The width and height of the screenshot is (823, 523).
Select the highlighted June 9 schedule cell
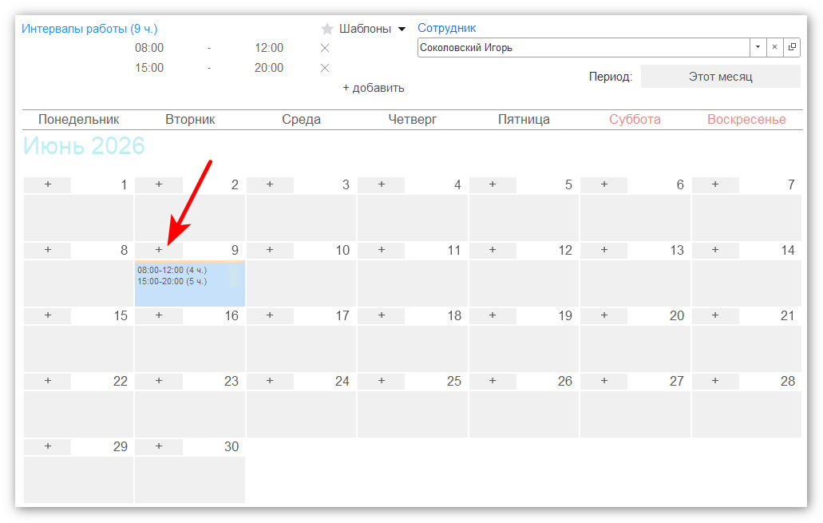pyautogui.click(x=190, y=283)
